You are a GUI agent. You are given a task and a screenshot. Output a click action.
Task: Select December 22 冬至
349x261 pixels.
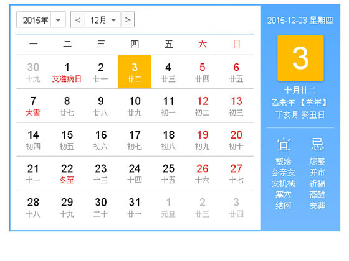tap(67, 173)
